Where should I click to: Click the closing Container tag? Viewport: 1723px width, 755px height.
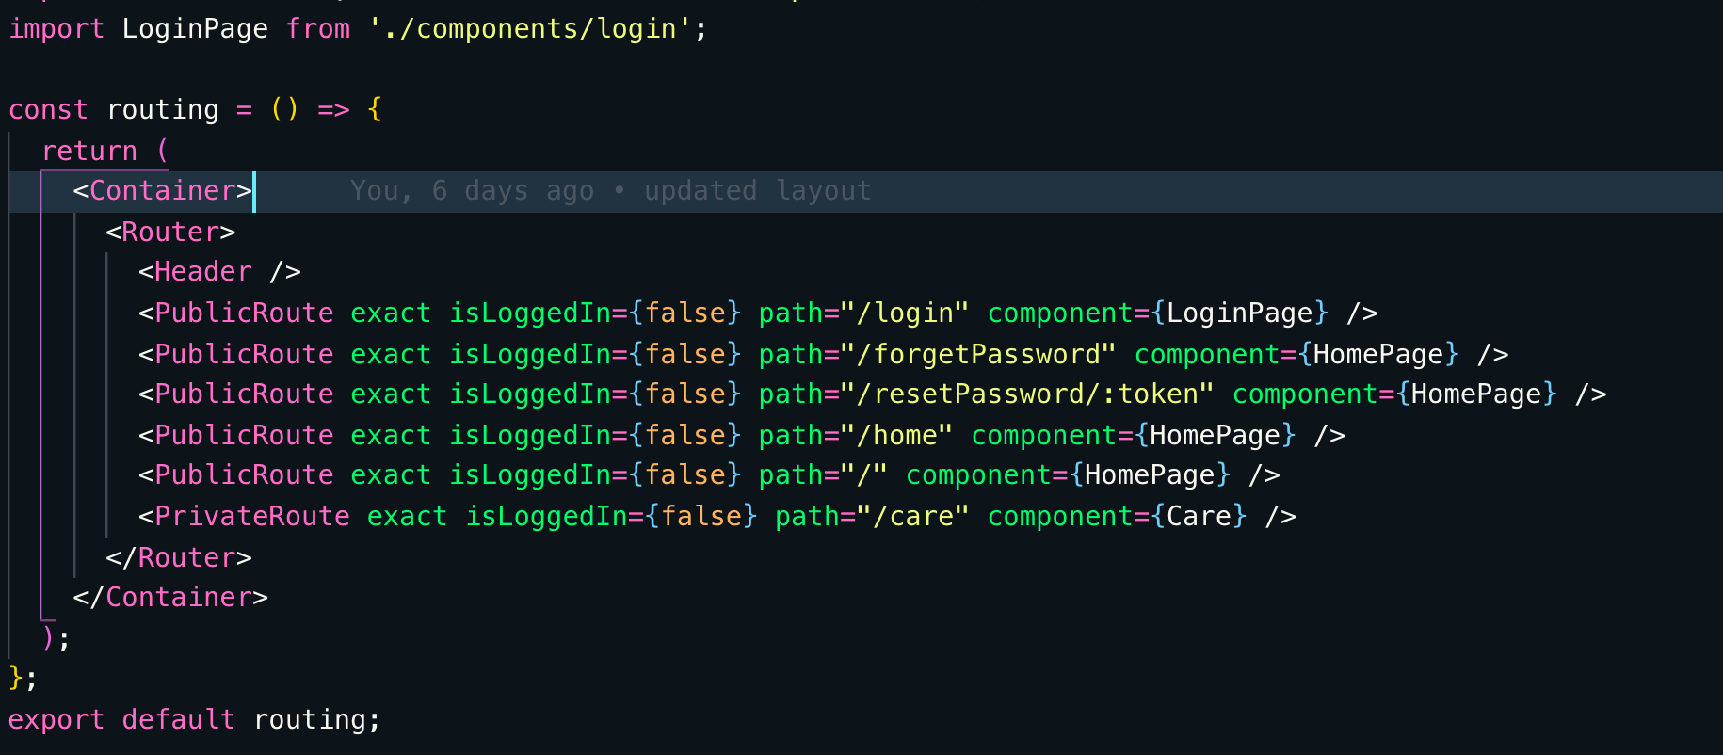(x=170, y=597)
